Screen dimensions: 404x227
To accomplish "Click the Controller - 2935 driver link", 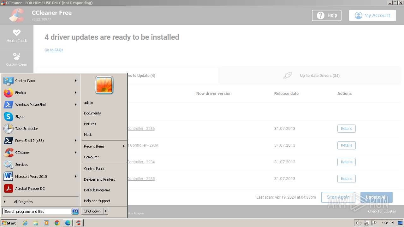I will click(141, 179).
